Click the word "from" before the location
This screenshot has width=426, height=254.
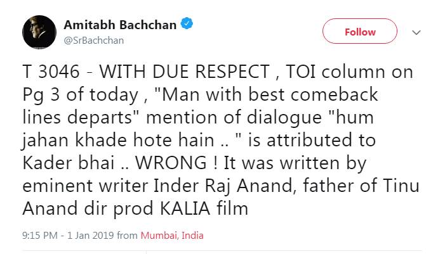(128, 236)
